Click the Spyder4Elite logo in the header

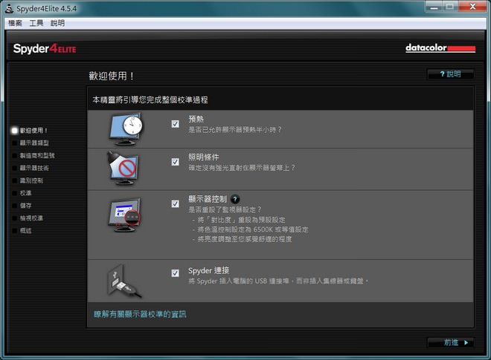[x=45, y=49]
